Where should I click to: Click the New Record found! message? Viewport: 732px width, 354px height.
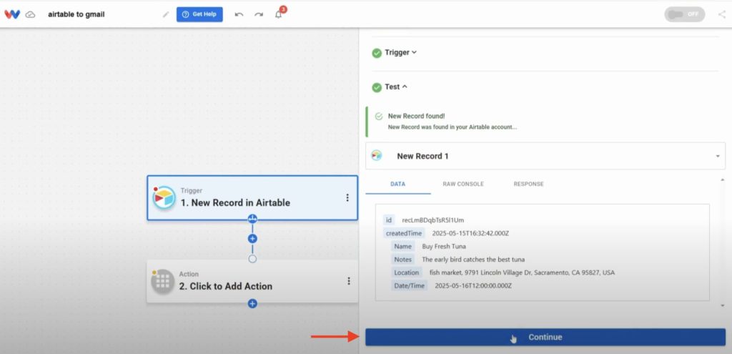(x=417, y=117)
